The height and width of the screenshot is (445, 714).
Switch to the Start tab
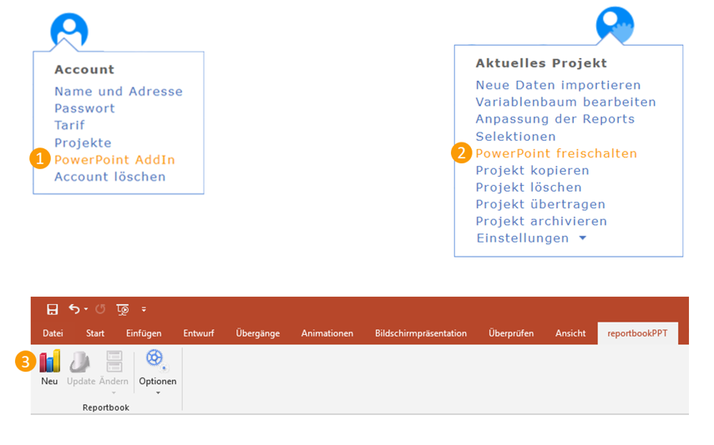95,333
